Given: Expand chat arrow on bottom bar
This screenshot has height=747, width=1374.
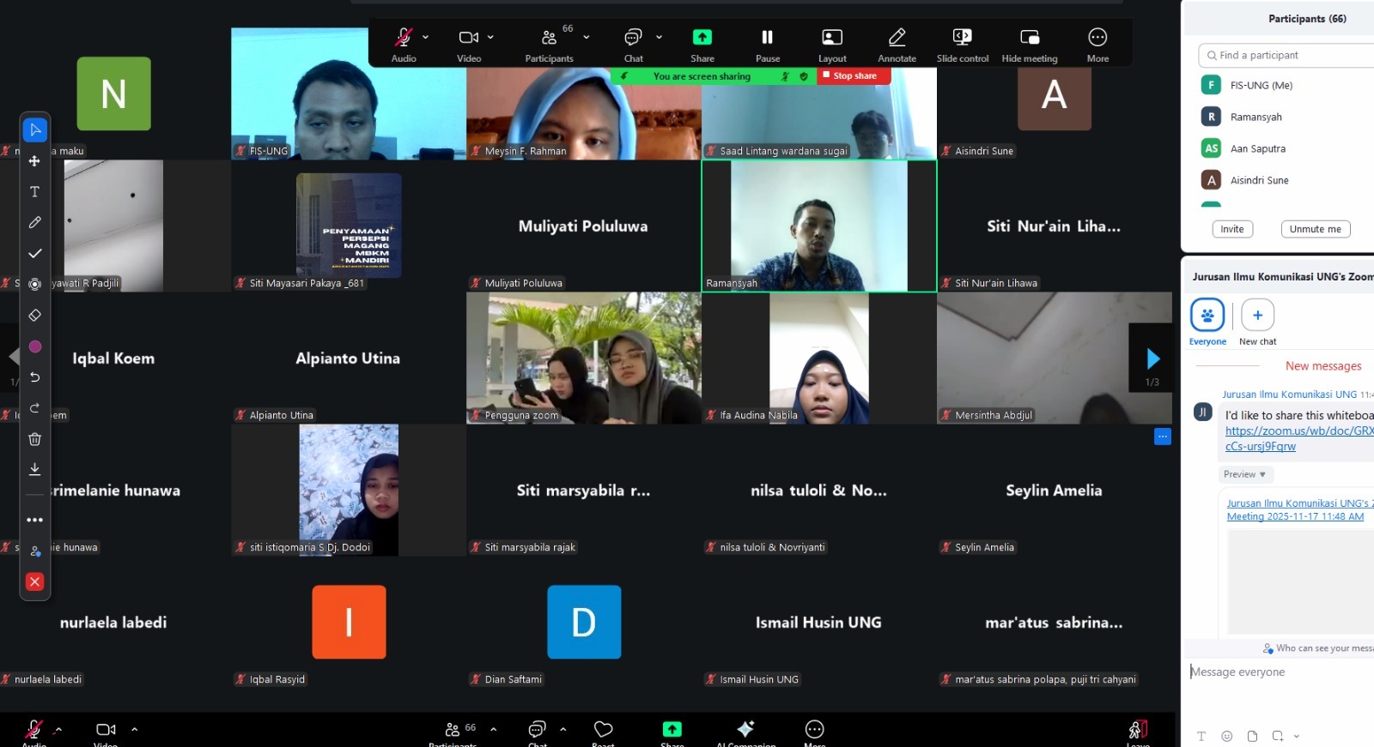Looking at the screenshot, I should 563,730.
